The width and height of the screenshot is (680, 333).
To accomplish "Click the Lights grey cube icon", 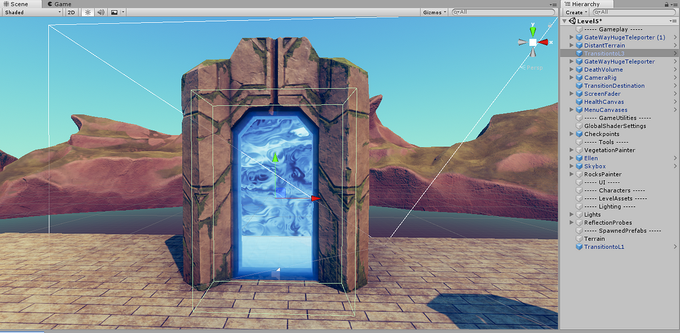I will pyautogui.click(x=579, y=215).
